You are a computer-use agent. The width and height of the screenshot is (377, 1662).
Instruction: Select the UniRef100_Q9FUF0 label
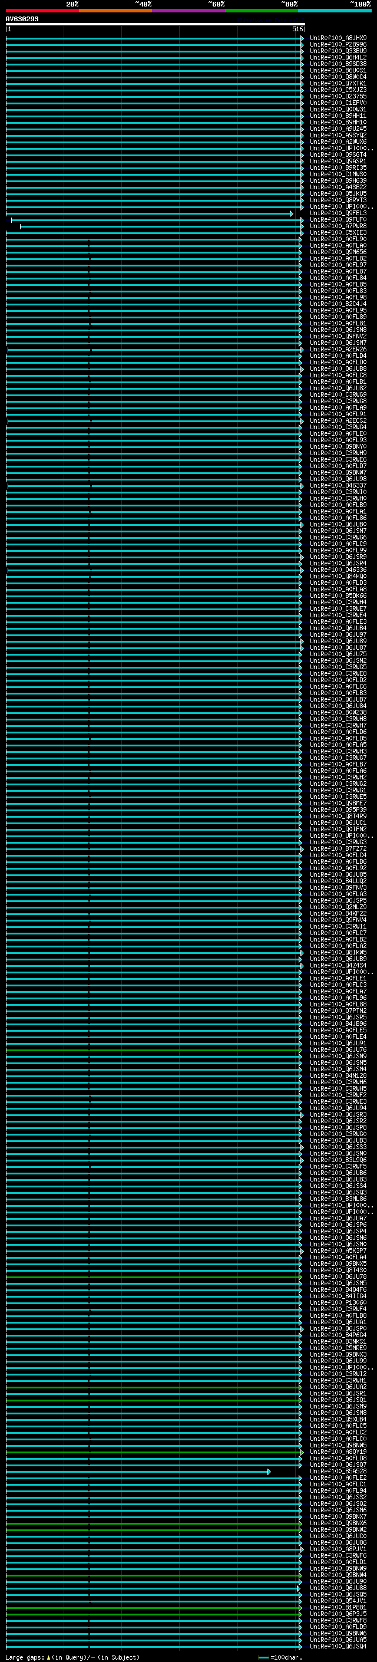[338, 220]
